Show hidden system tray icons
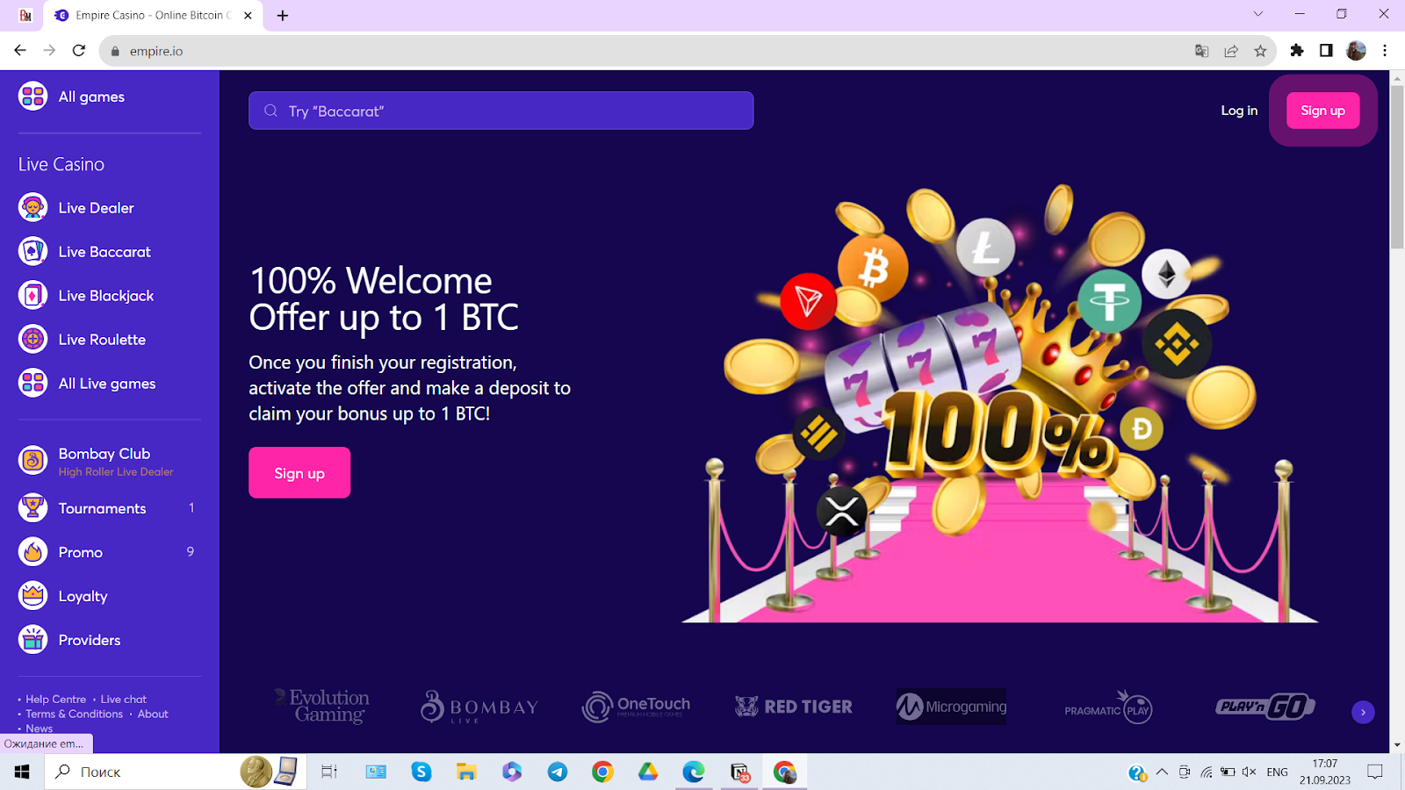Viewport: 1405px width, 790px height. [1162, 772]
